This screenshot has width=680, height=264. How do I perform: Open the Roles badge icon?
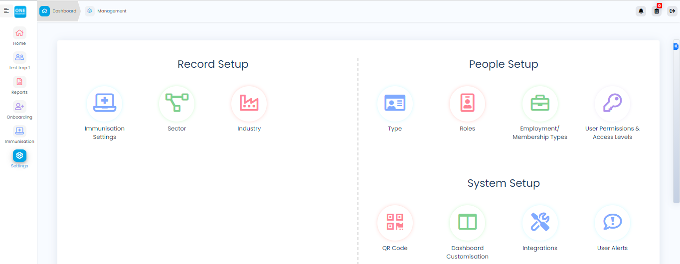coord(468,104)
